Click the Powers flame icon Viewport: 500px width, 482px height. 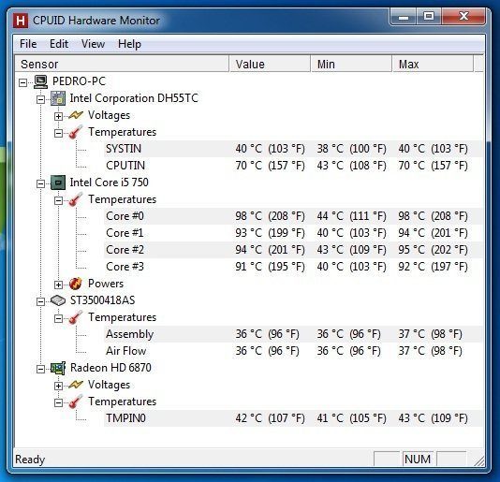pyautogui.click(x=76, y=284)
